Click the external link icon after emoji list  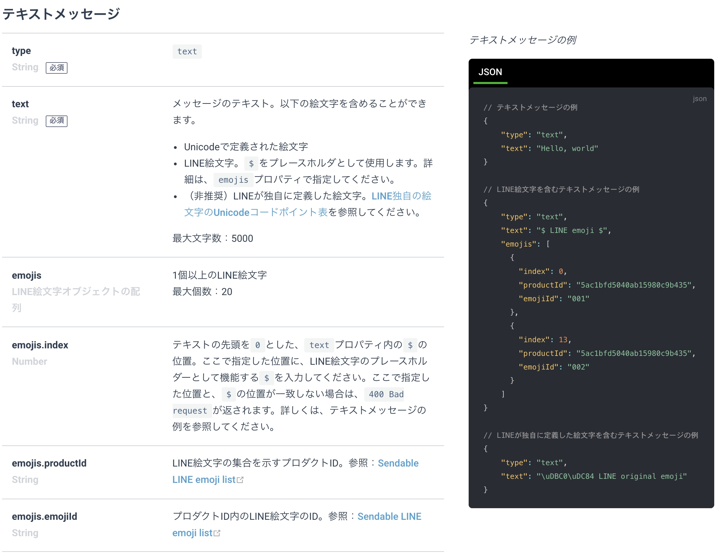point(217,533)
